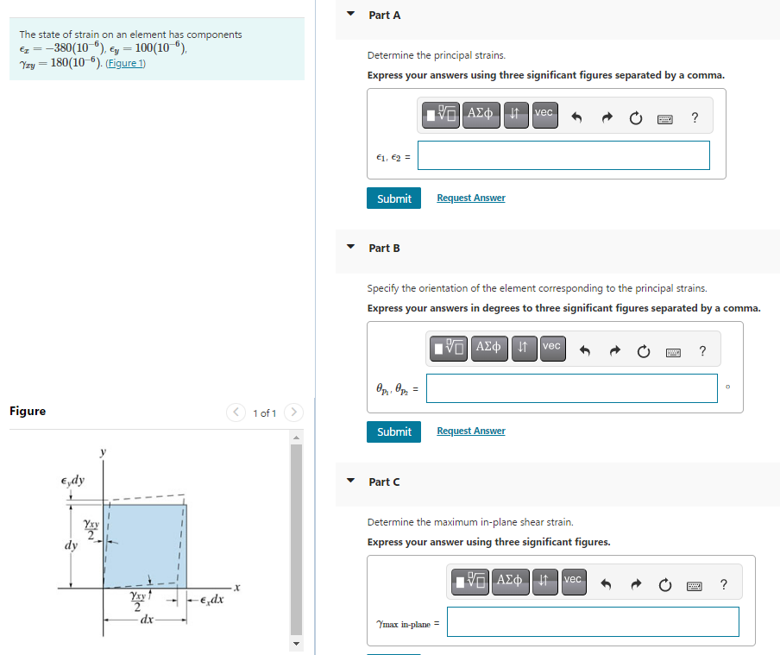The height and width of the screenshot is (655, 780).
Task: Open templates/math symbols button in Part B
Action: [x=449, y=348]
